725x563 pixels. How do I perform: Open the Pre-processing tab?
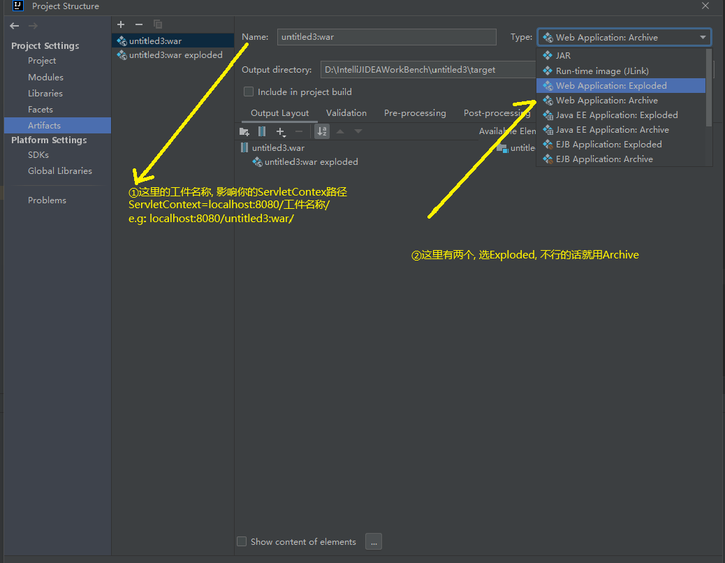pos(414,113)
